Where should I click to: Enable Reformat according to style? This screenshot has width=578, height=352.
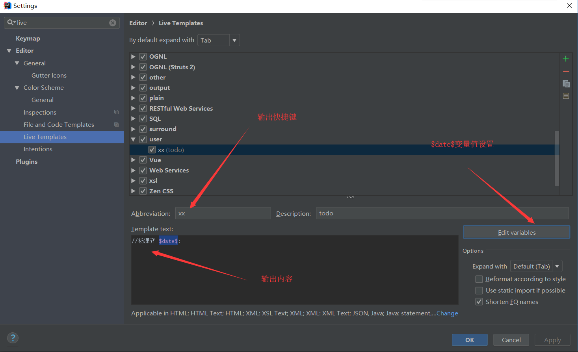(479, 279)
